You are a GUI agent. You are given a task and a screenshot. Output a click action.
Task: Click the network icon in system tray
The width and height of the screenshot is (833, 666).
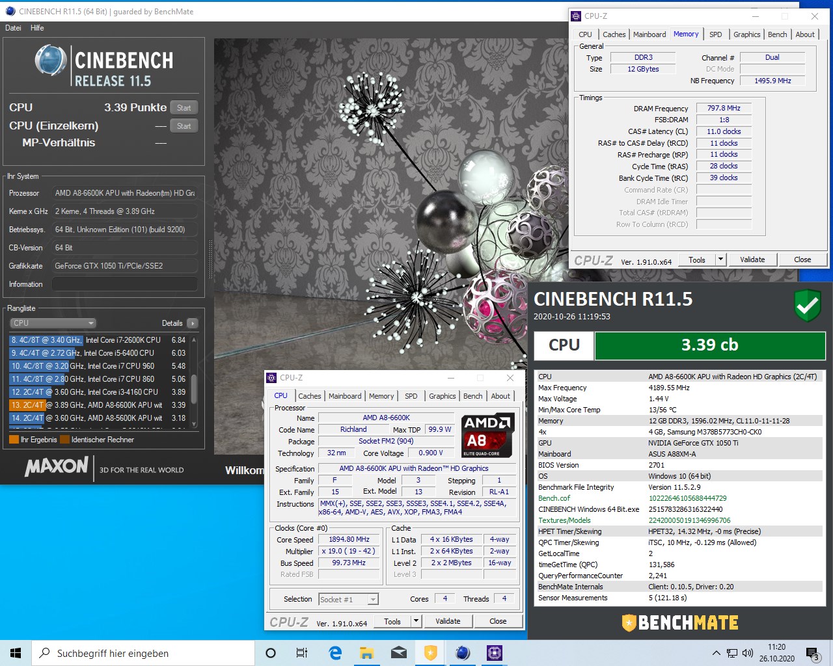(x=732, y=653)
